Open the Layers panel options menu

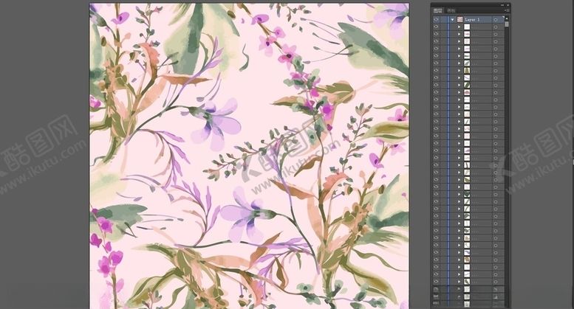tap(506, 11)
